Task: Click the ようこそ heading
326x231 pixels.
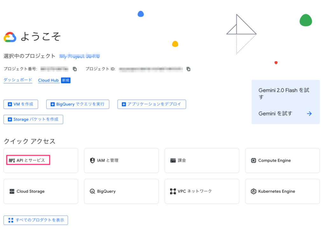Action: [41, 37]
